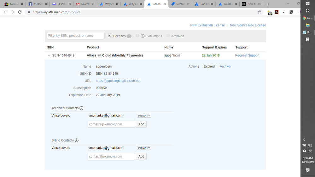Image resolution: width=315 pixels, height=177 pixels.
Task: Switch to the How to tab
Action: click(251, 4)
